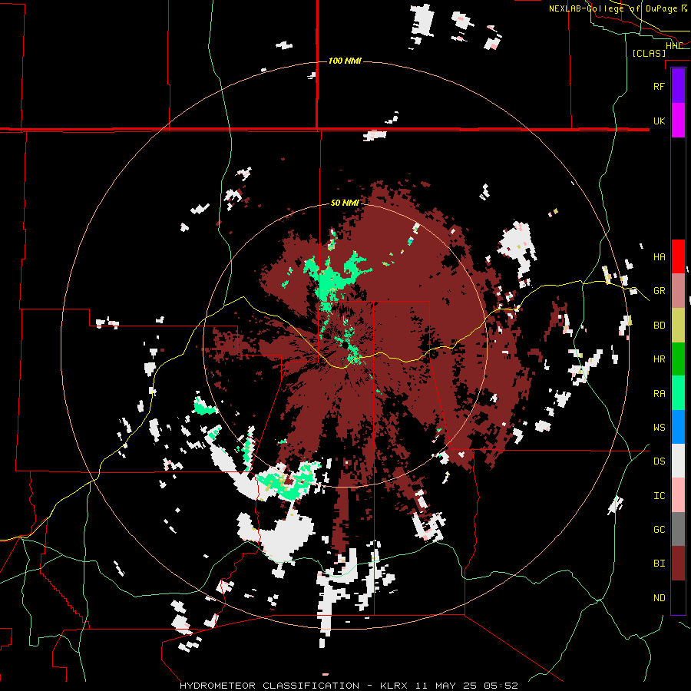Click the ND black legend block
The height and width of the screenshot is (691, 691).
pos(678,597)
